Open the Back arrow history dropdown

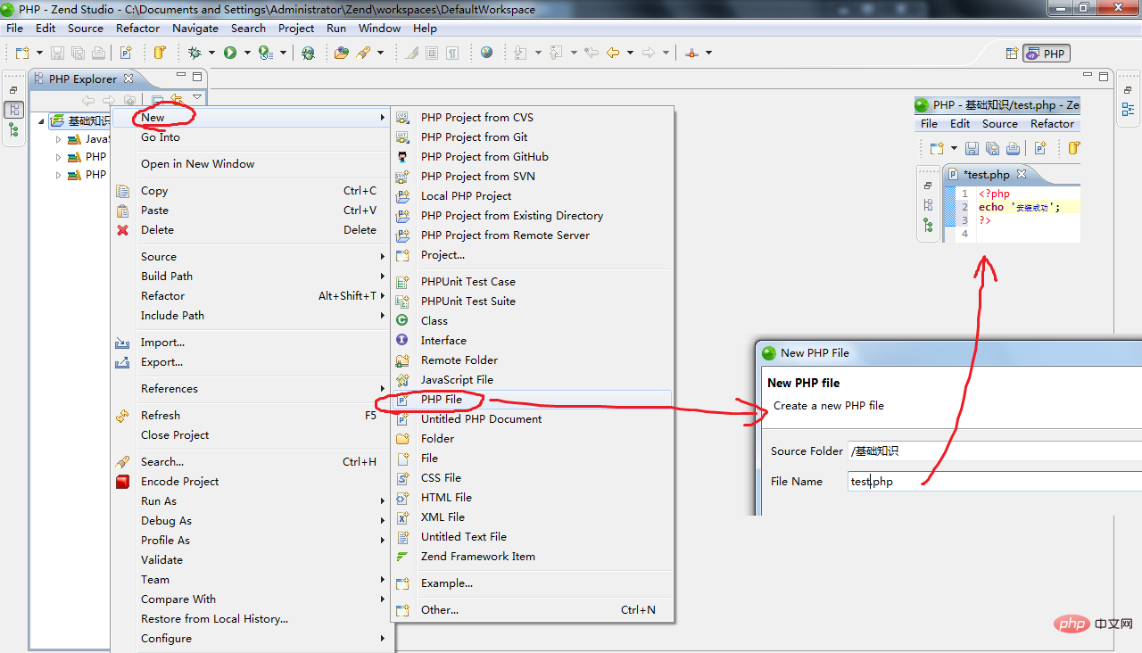630,53
